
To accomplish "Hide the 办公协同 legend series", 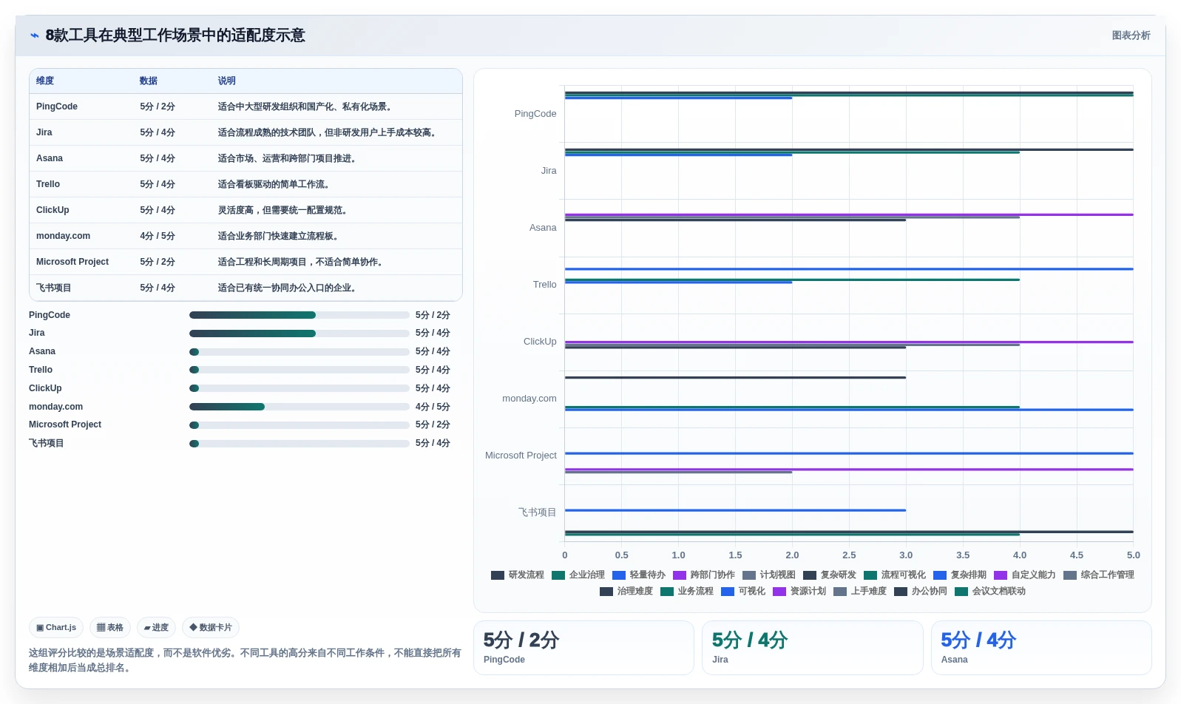I will pyautogui.click(x=921, y=592).
